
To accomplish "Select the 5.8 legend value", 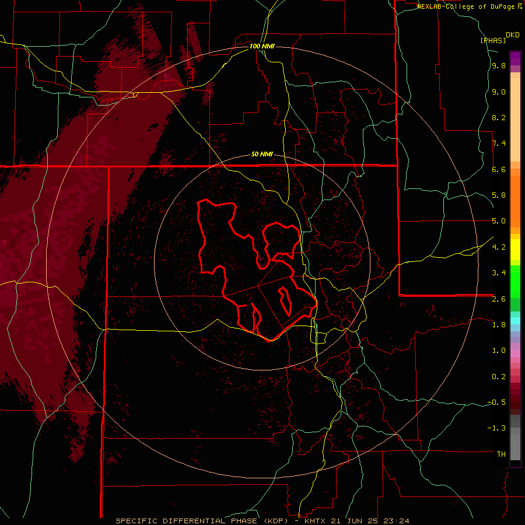I will point(499,195).
